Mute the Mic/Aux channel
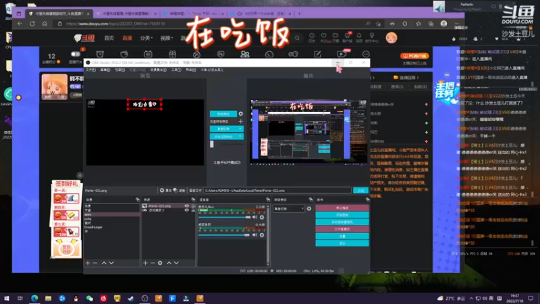Image resolution: width=540 pixels, height=304 pixels. [254, 217]
